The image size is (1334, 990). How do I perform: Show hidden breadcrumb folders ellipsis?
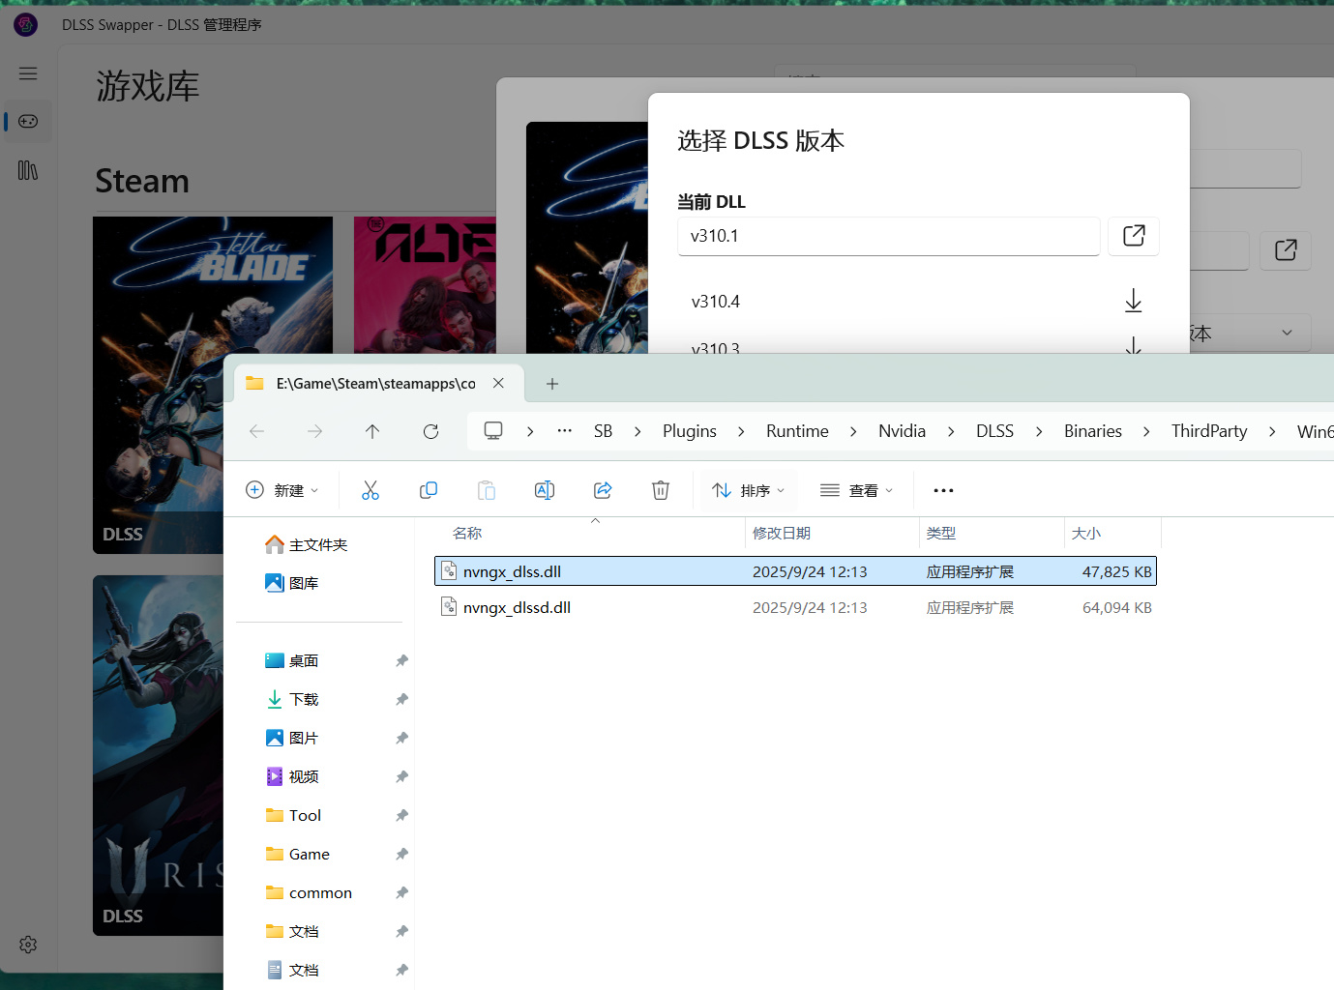(565, 431)
